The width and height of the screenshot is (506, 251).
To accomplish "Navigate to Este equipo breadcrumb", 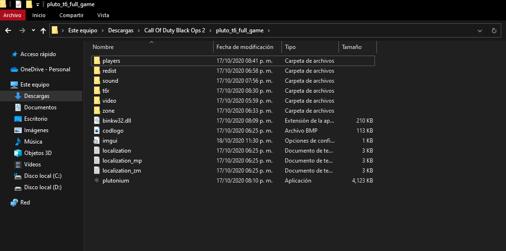I will tap(83, 31).
